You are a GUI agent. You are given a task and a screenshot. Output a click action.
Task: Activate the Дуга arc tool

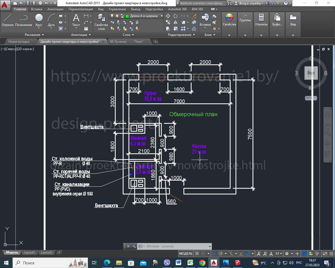click(x=51, y=20)
